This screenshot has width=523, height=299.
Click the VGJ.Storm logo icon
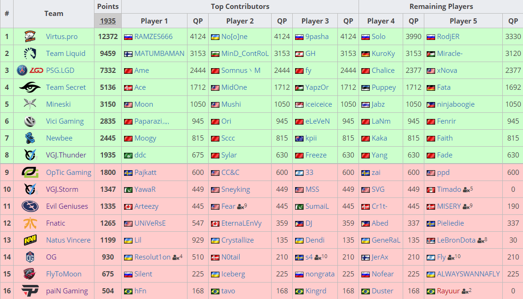[30, 189]
